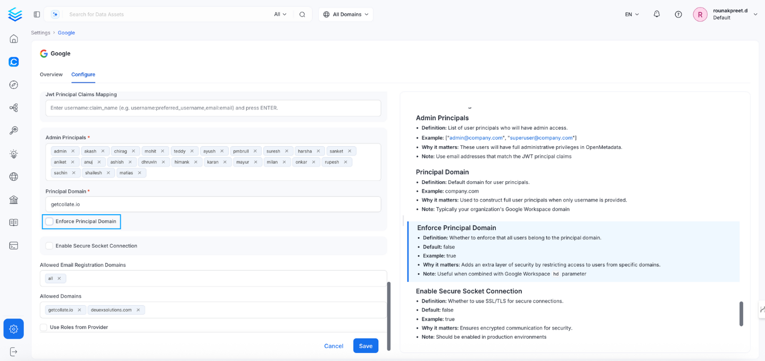Go to Settings breadcrumb
Screen dimensions: 765x361
[x=40, y=32]
